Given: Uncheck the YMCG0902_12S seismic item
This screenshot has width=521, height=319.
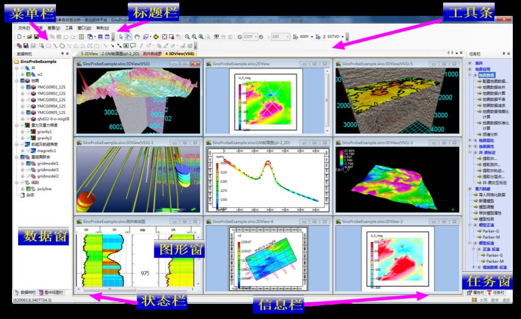Looking at the screenshot, I should point(28,93).
